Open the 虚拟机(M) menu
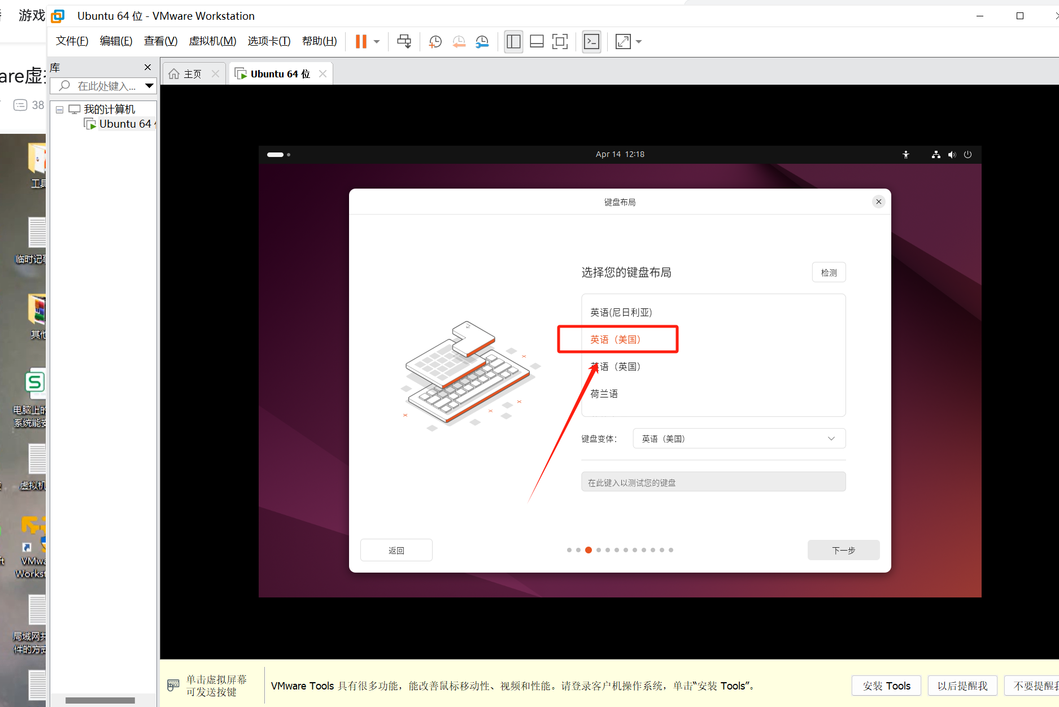The height and width of the screenshot is (707, 1059). pos(212,41)
